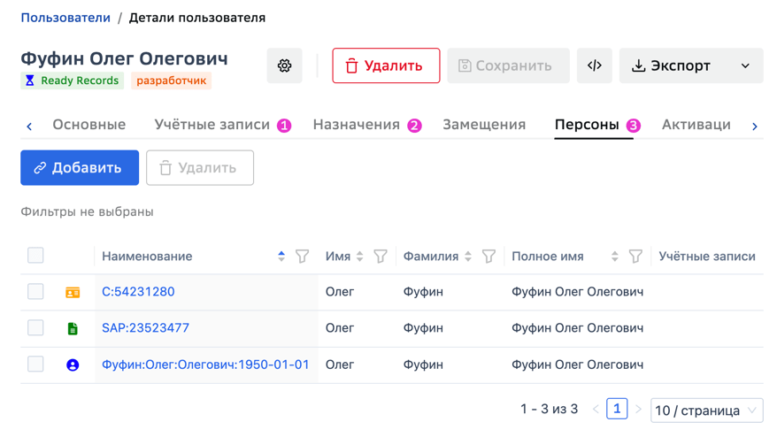Open the Фуфин:Олег:Олегович:1950-01-01 link

205,364
